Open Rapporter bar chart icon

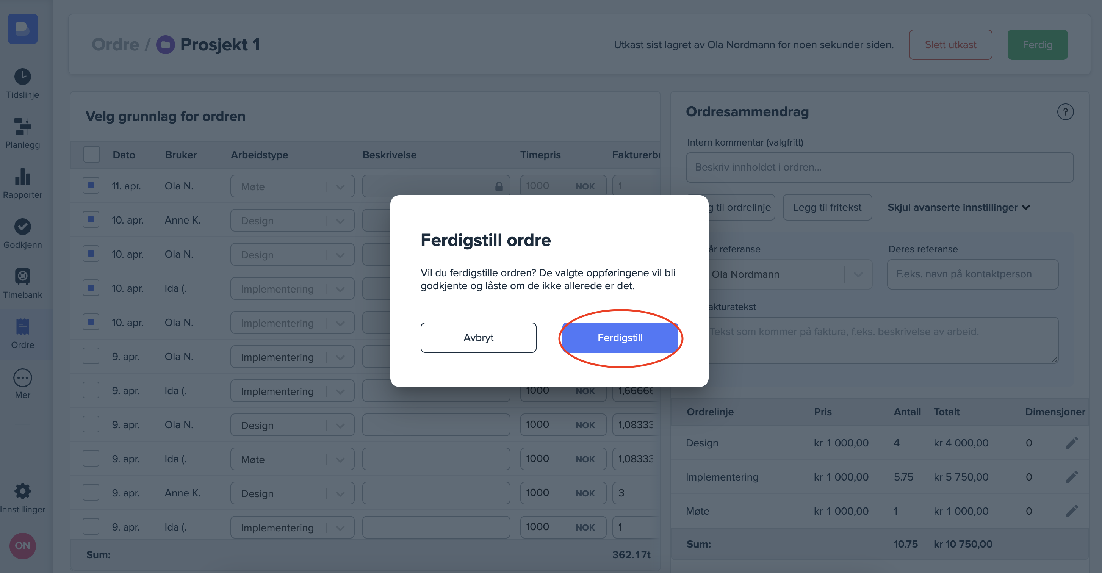22,177
